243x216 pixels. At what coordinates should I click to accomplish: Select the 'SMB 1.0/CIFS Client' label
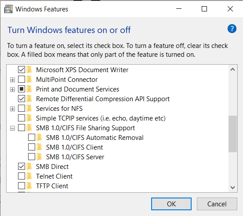[x=74, y=147]
